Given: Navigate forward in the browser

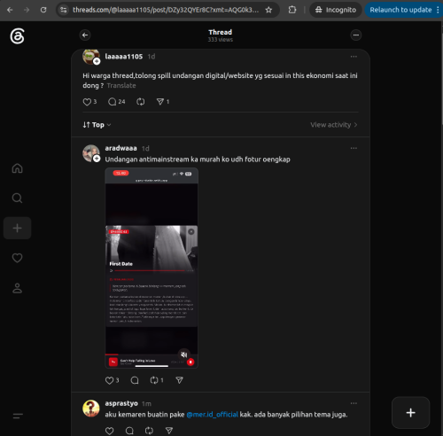Looking at the screenshot, I should click(27, 10).
